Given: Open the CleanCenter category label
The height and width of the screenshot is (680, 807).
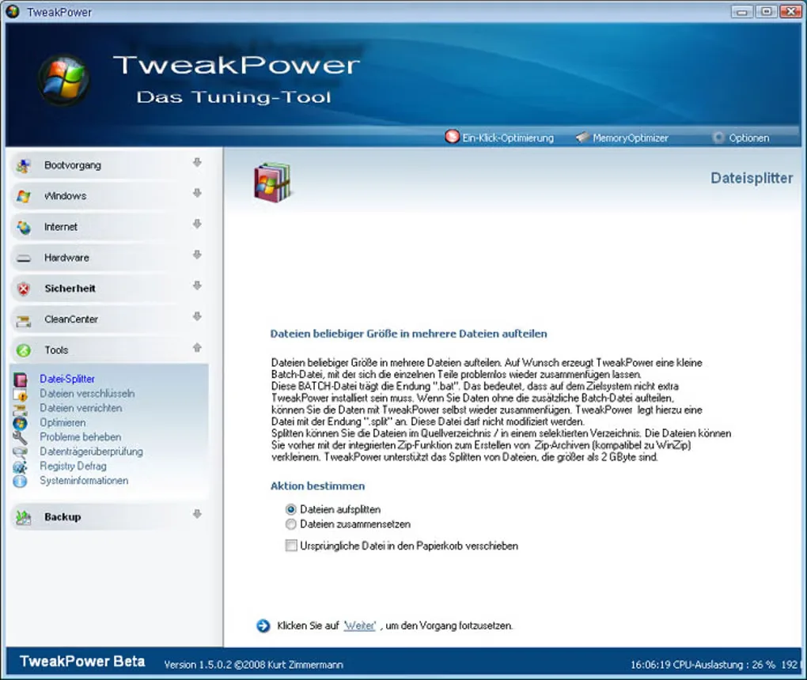Looking at the screenshot, I should click(71, 319).
